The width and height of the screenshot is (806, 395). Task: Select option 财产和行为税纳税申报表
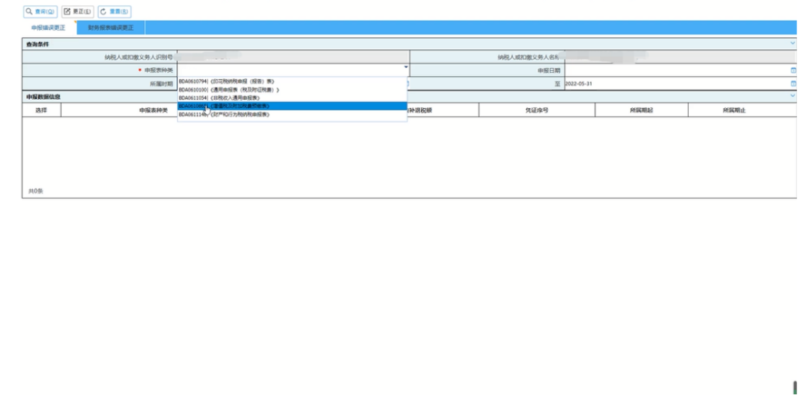pos(292,115)
